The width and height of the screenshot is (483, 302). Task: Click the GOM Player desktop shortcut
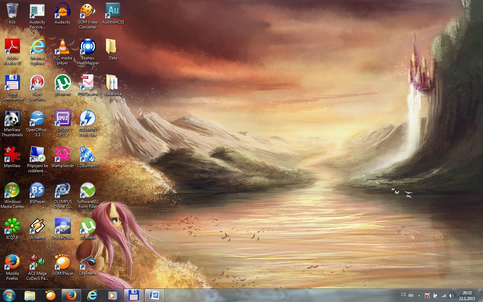click(x=62, y=265)
